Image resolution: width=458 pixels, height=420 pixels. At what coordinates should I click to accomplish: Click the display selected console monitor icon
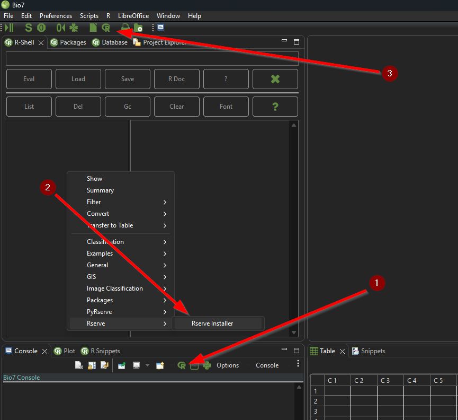tap(136, 365)
